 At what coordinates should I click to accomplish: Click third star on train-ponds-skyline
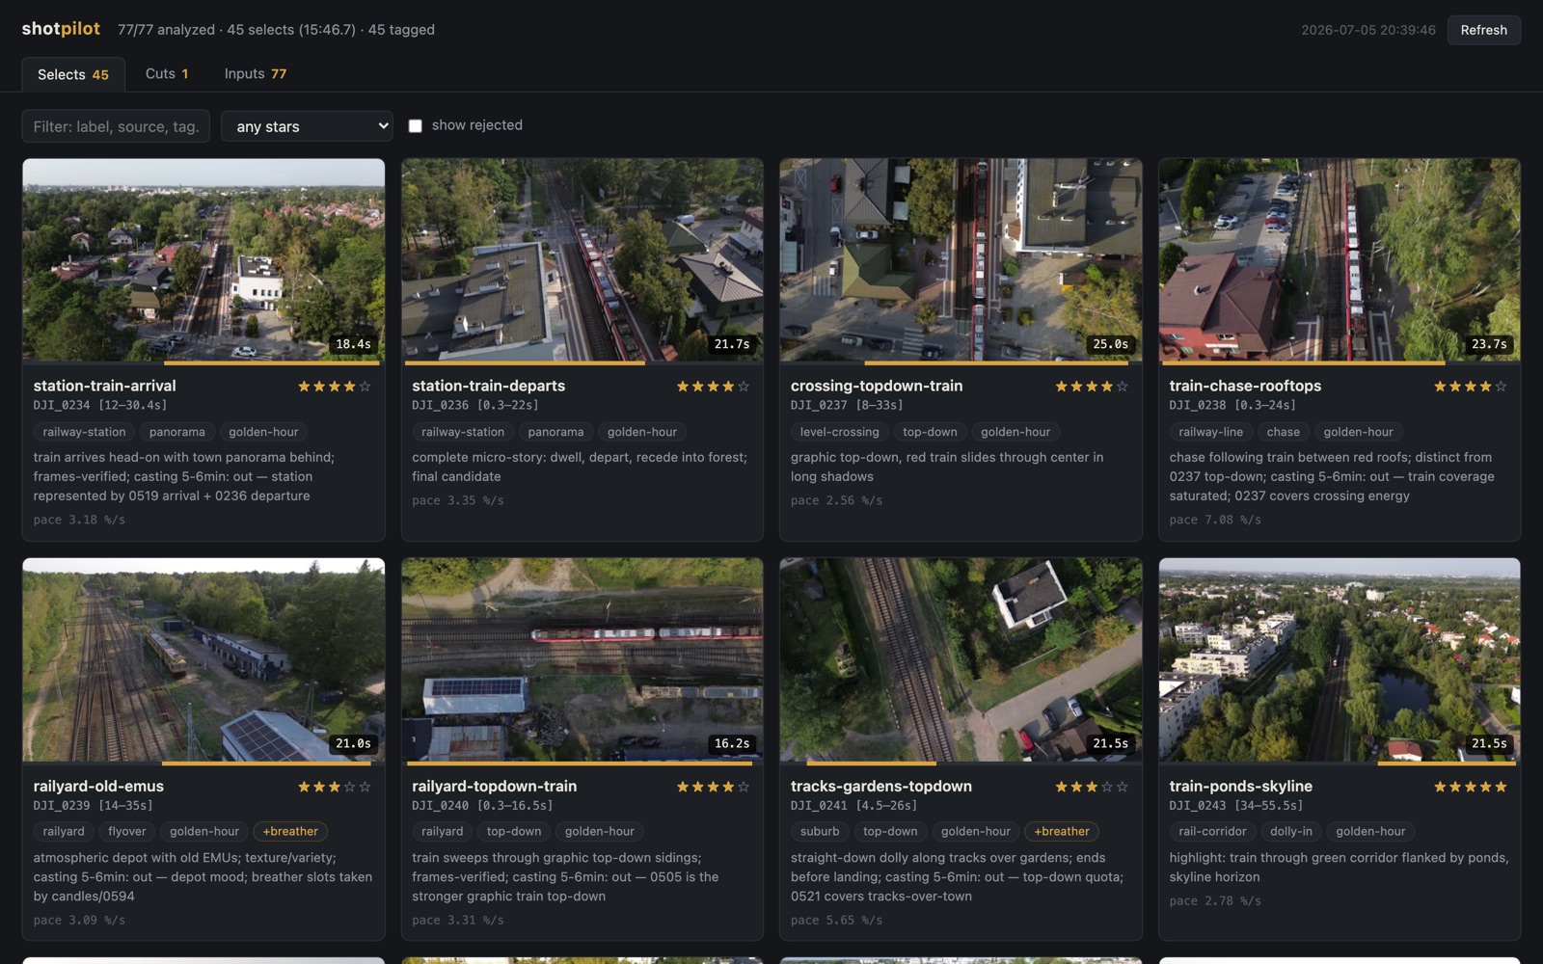point(1471,787)
